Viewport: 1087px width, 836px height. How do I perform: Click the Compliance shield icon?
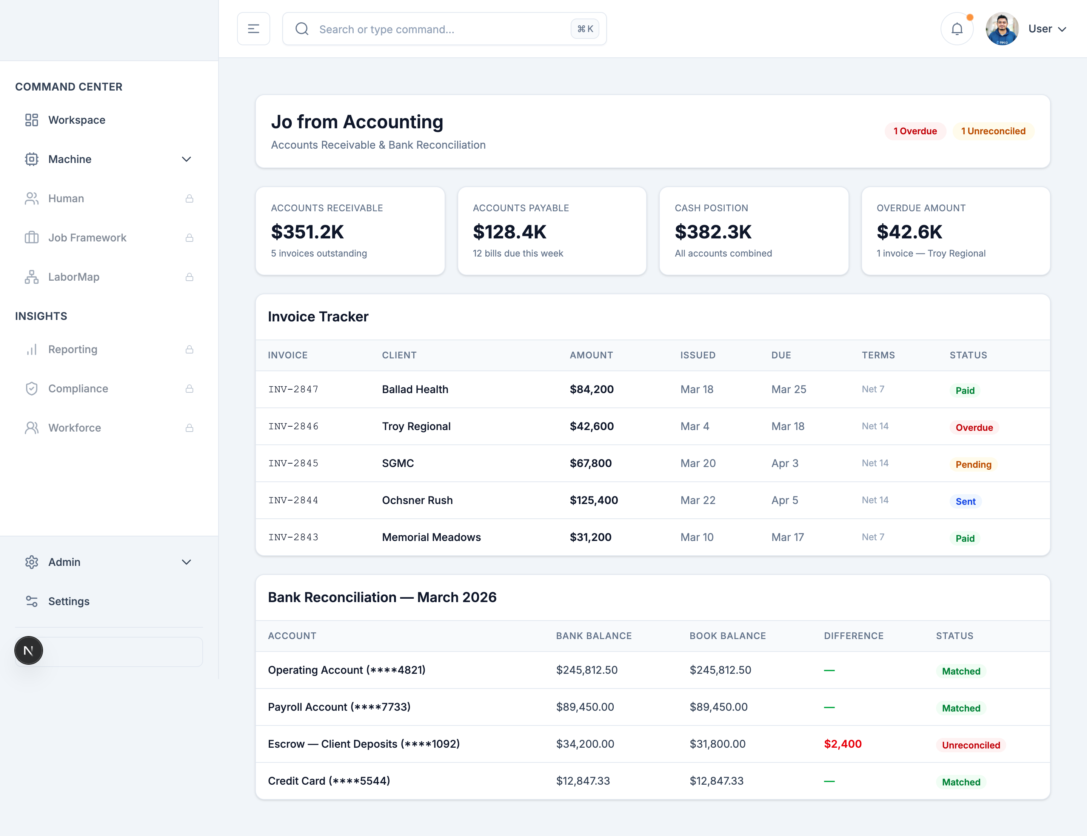(x=31, y=389)
